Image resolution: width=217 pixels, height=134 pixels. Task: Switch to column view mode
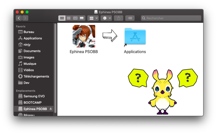(75, 18)
